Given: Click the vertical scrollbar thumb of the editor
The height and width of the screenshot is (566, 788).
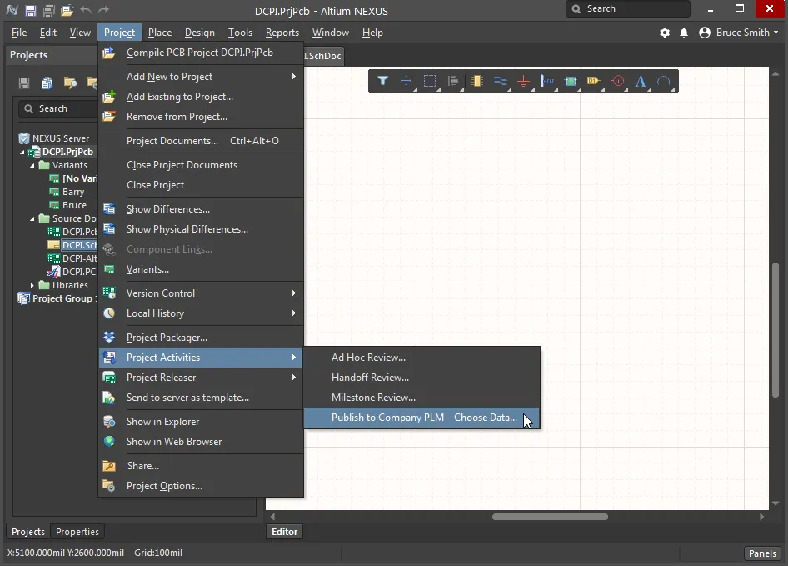Looking at the screenshot, I should click(776, 329).
